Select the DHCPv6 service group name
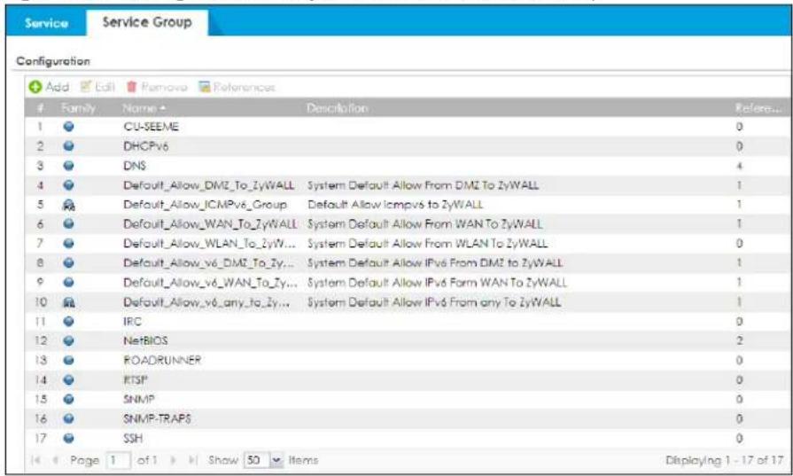793x476 pixels. tap(145, 146)
